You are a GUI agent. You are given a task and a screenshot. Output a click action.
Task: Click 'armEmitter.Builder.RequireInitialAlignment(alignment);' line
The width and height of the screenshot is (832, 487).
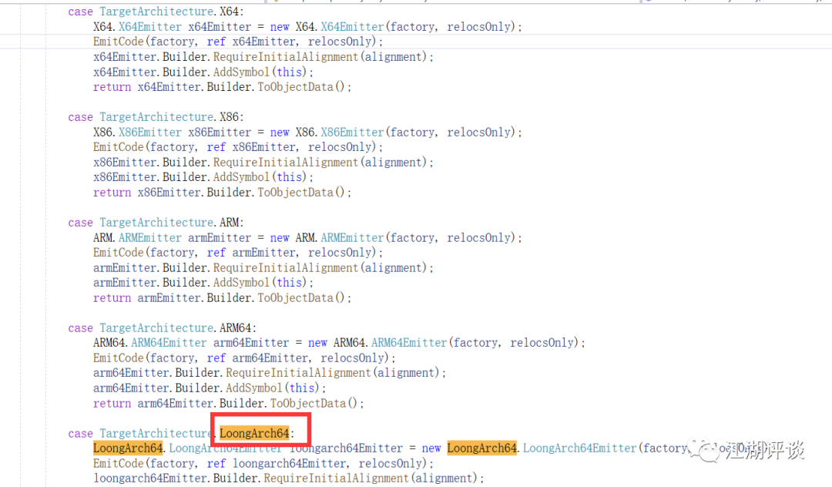[x=263, y=268]
